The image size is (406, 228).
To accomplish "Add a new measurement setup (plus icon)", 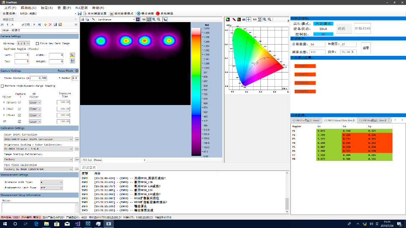I will click(x=45, y=25).
